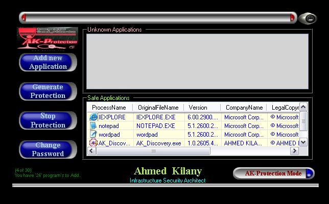Screen dimensions: 329x204
Task: Click the AK_Discovery application icon
Action: [93, 143]
